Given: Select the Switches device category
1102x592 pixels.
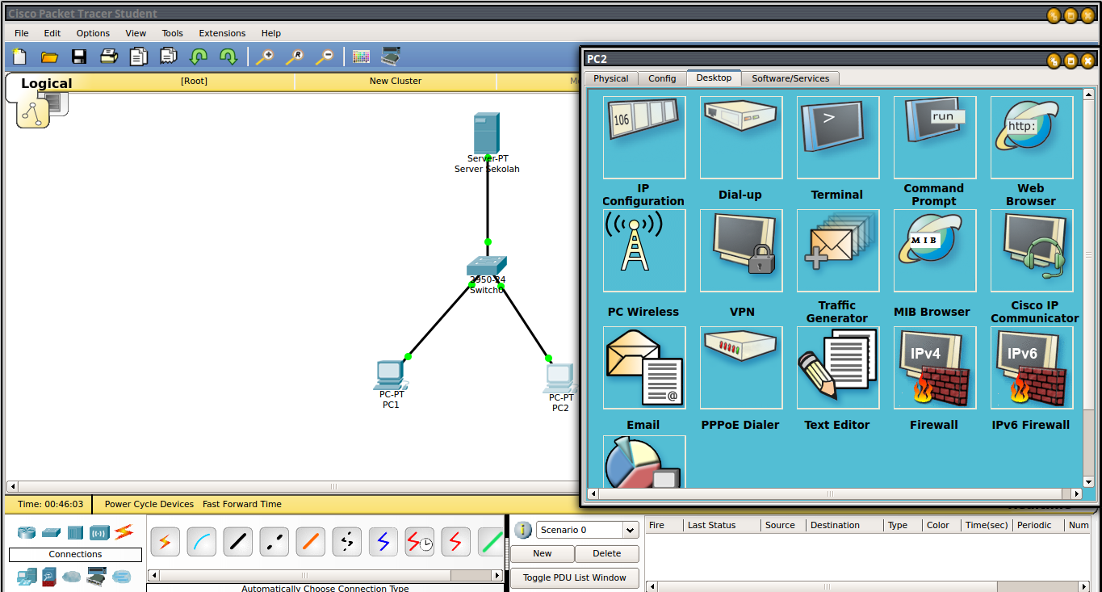Looking at the screenshot, I should click(x=52, y=532).
